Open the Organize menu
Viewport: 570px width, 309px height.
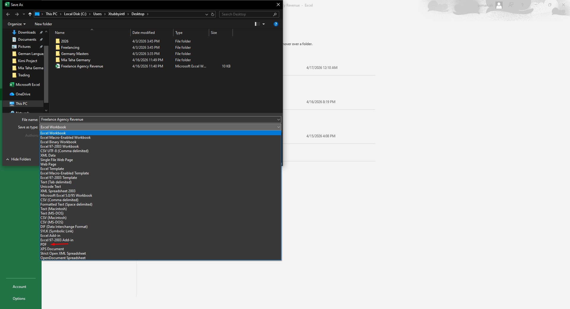click(17, 24)
